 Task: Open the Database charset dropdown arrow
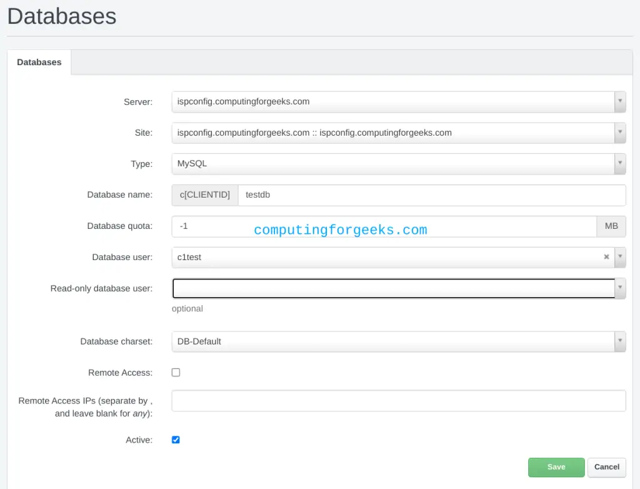pyautogui.click(x=620, y=341)
